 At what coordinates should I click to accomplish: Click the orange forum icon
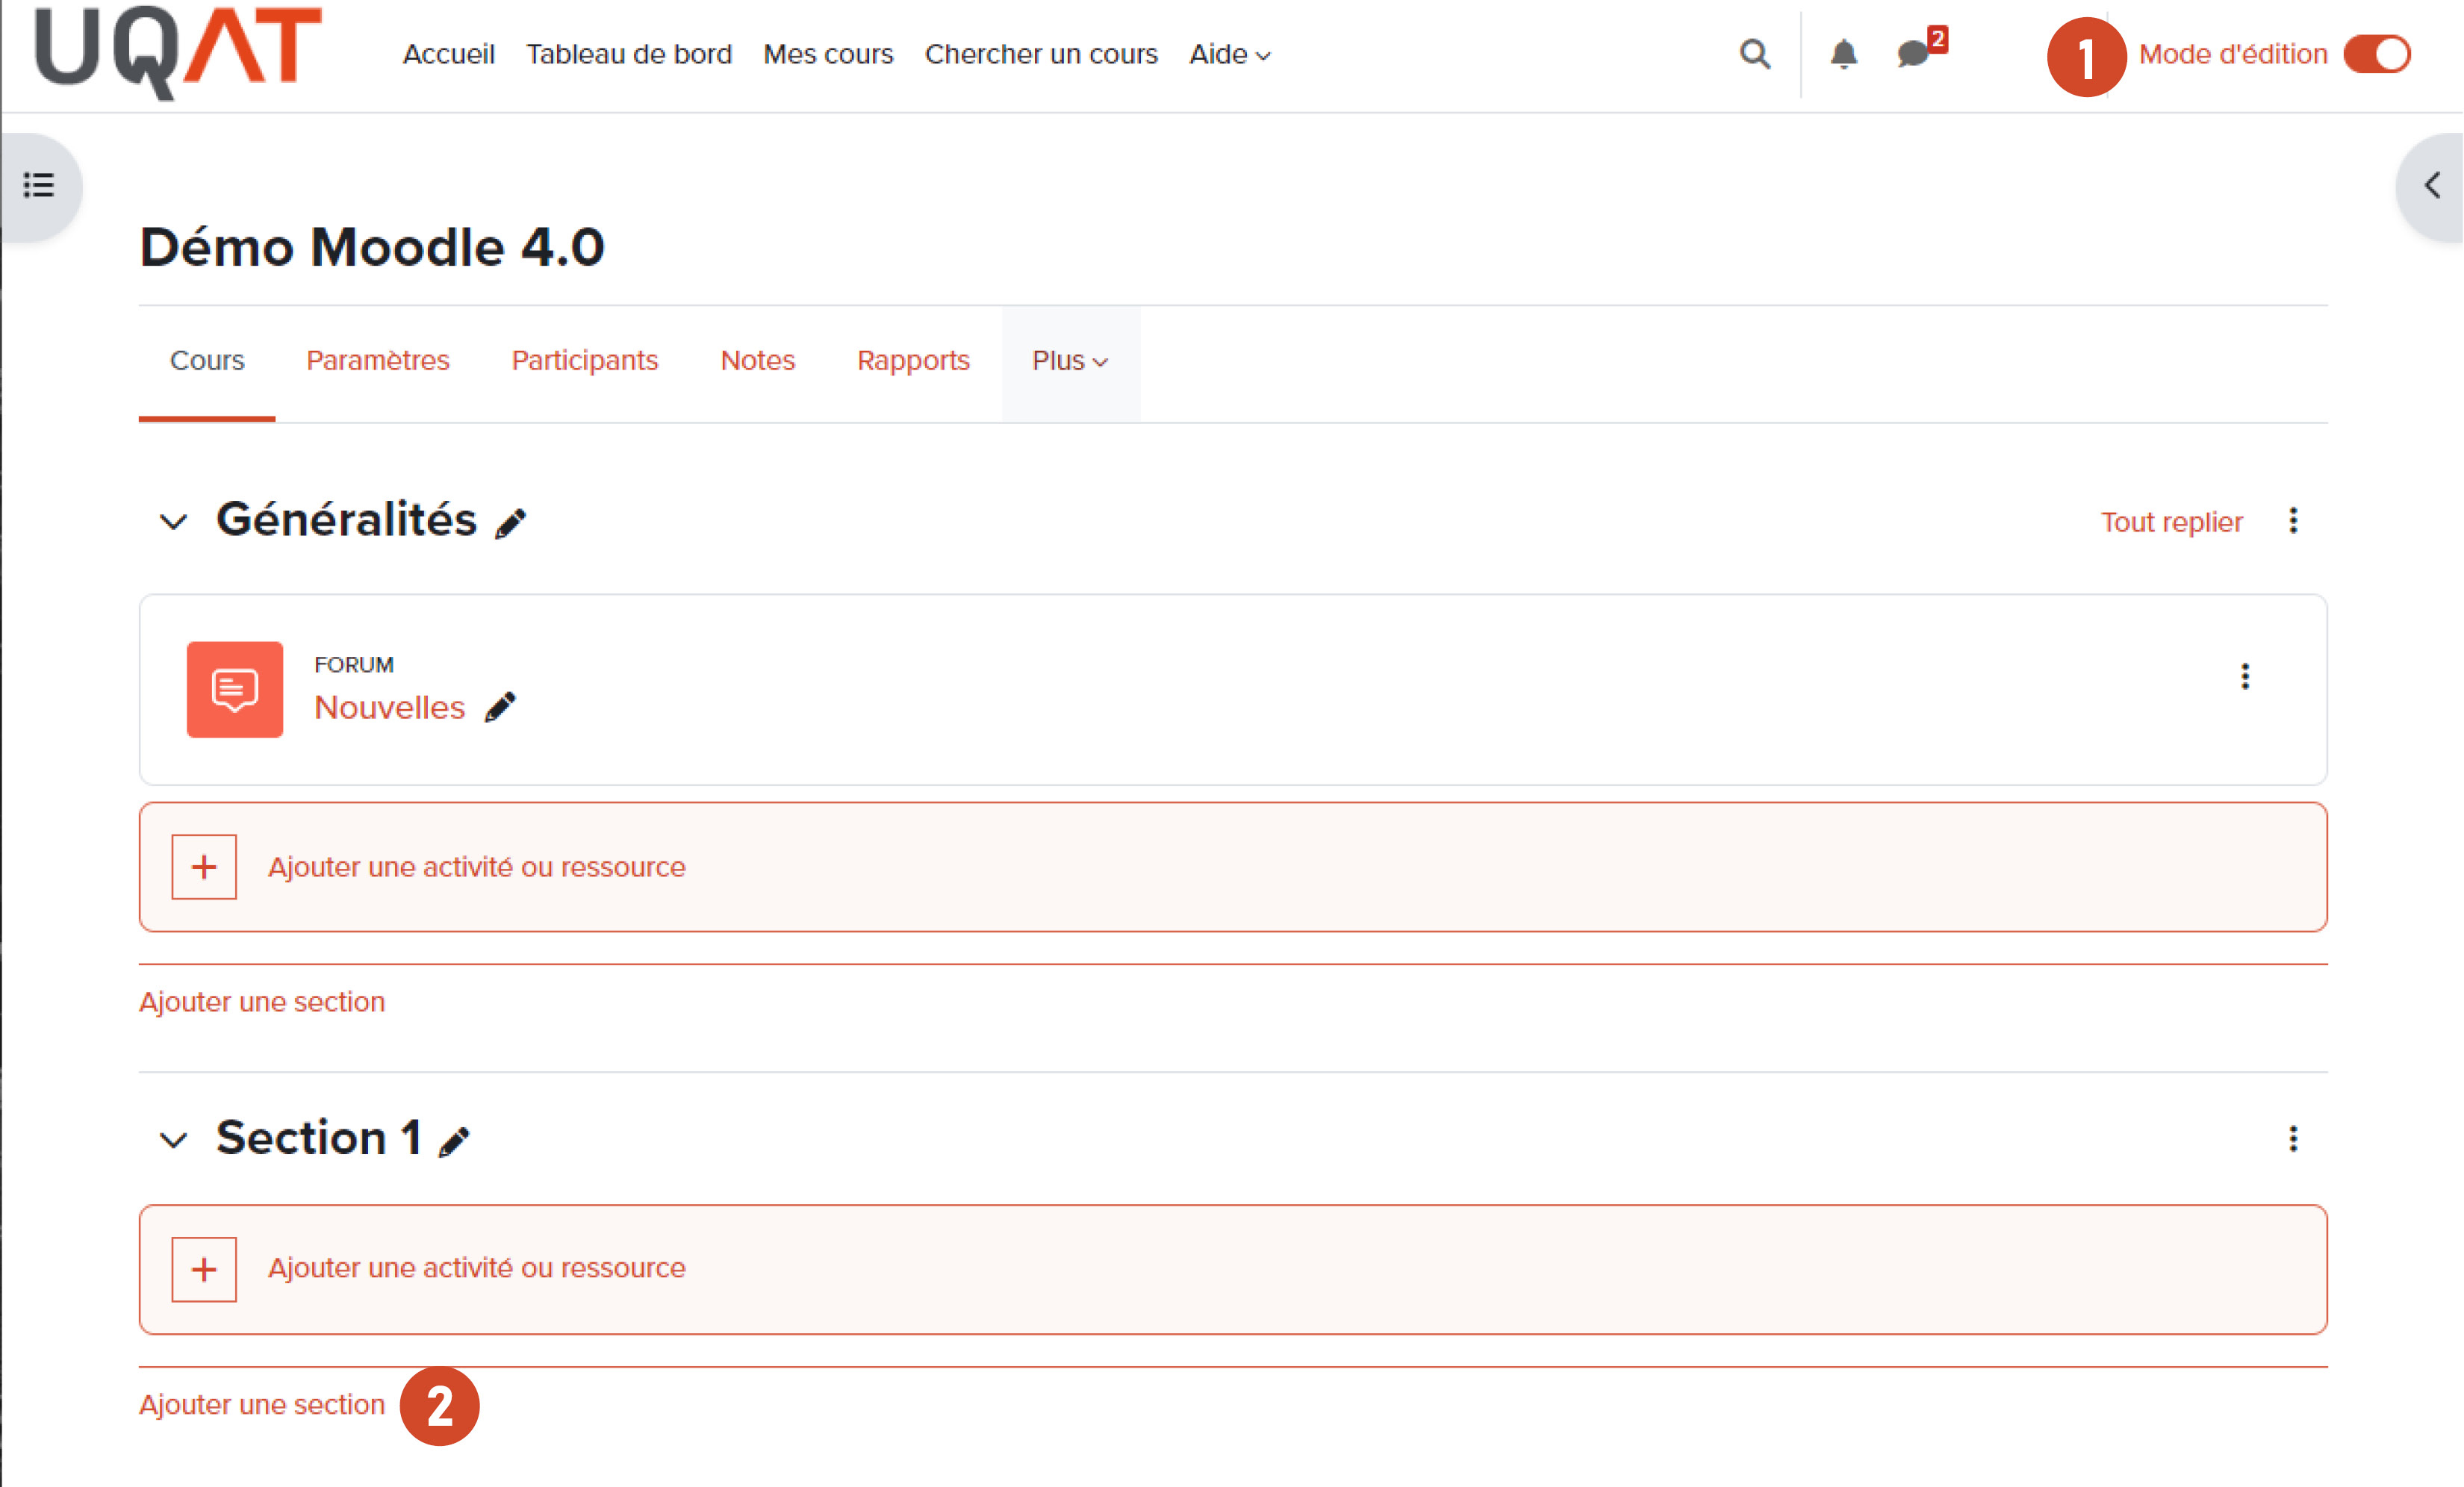coord(235,690)
